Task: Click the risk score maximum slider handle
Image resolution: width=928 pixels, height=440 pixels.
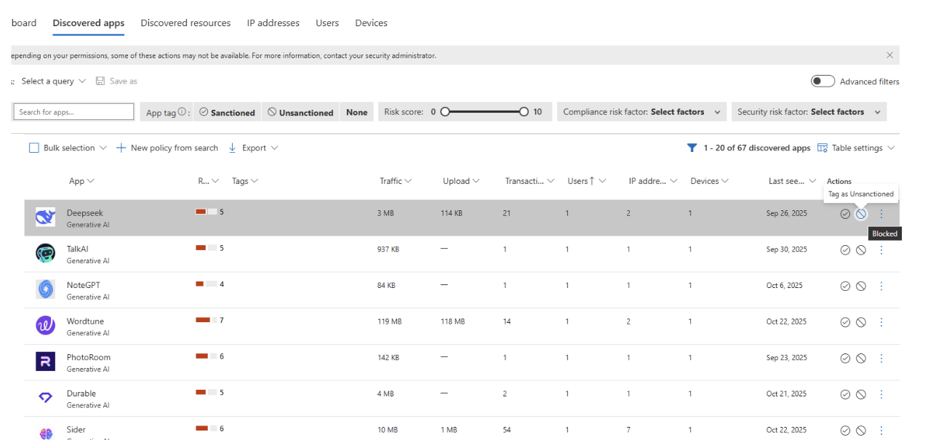Action: [x=524, y=112]
